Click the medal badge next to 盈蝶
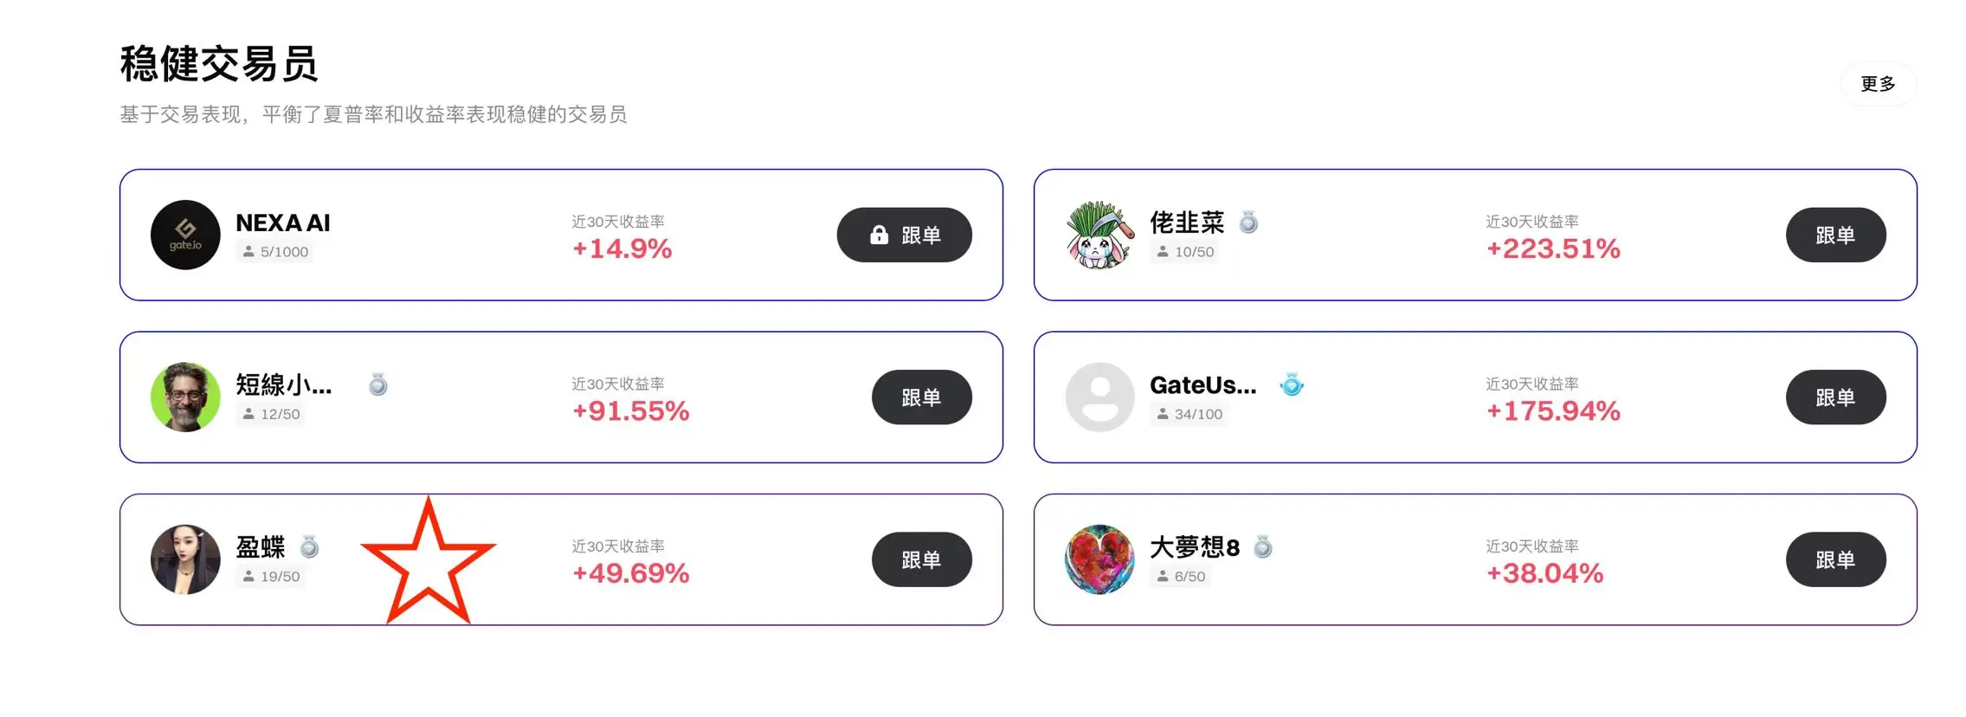This screenshot has width=1966, height=717. [309, 547]
